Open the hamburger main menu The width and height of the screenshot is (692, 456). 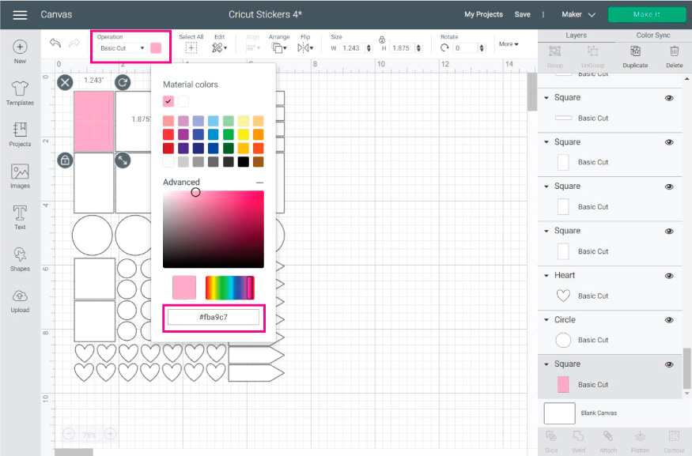(x=20, y=14)
